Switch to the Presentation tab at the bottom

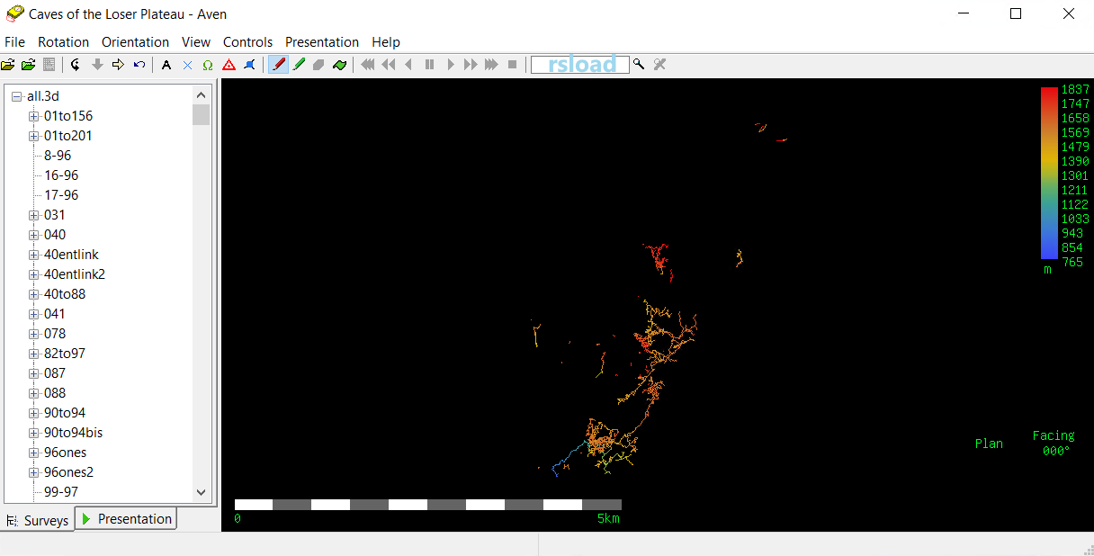(126, 519)
